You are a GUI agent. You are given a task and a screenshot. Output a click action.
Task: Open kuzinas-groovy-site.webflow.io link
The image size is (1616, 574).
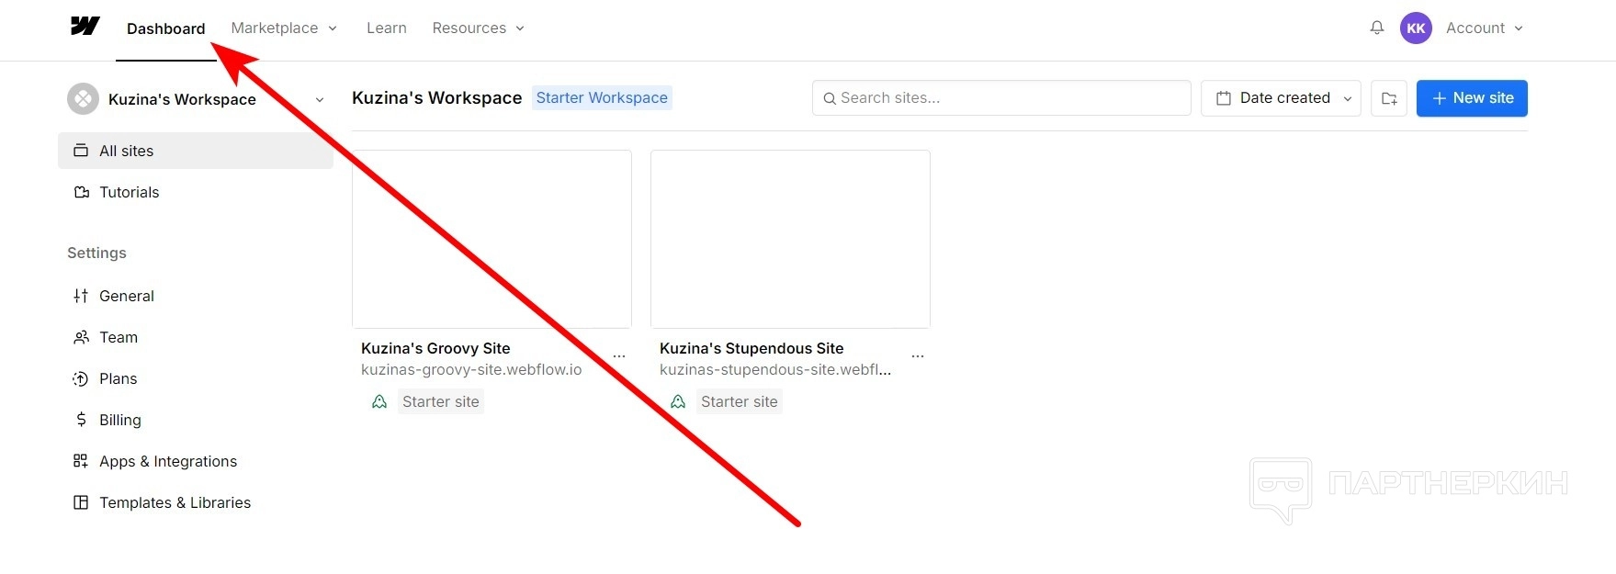[471, 369]
